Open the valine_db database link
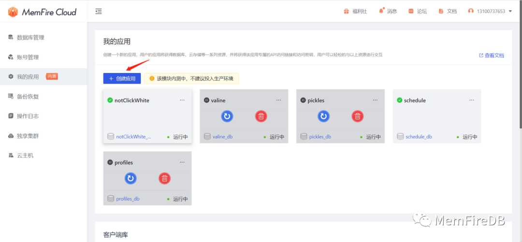Viewport: 522px width, 242px height. coord(222,137)
